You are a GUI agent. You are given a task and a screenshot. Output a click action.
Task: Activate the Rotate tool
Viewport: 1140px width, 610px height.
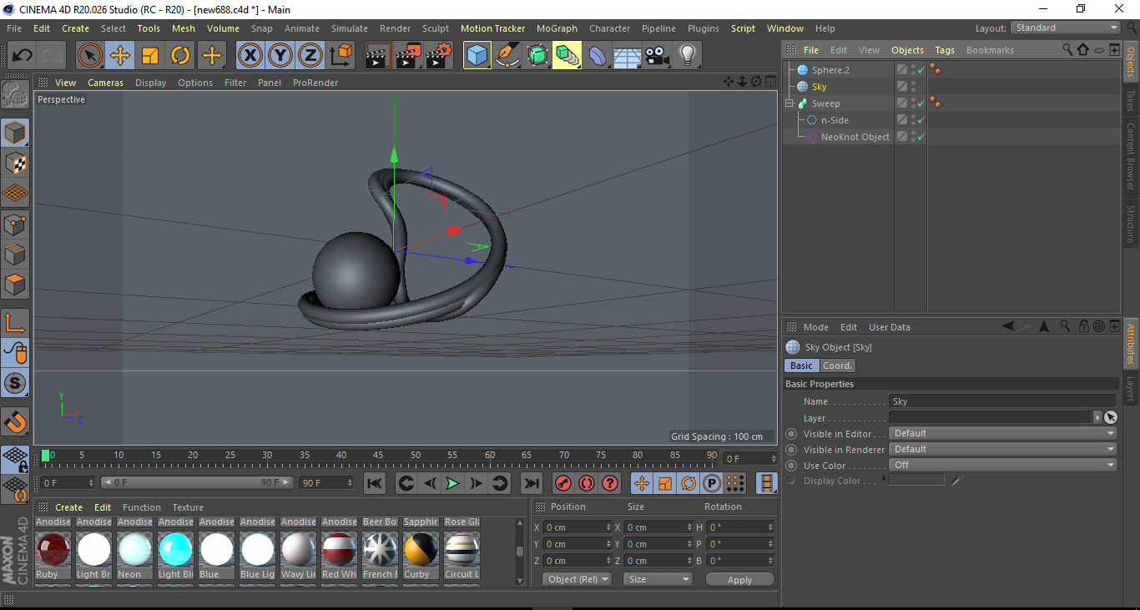click(x=180, y=56)
